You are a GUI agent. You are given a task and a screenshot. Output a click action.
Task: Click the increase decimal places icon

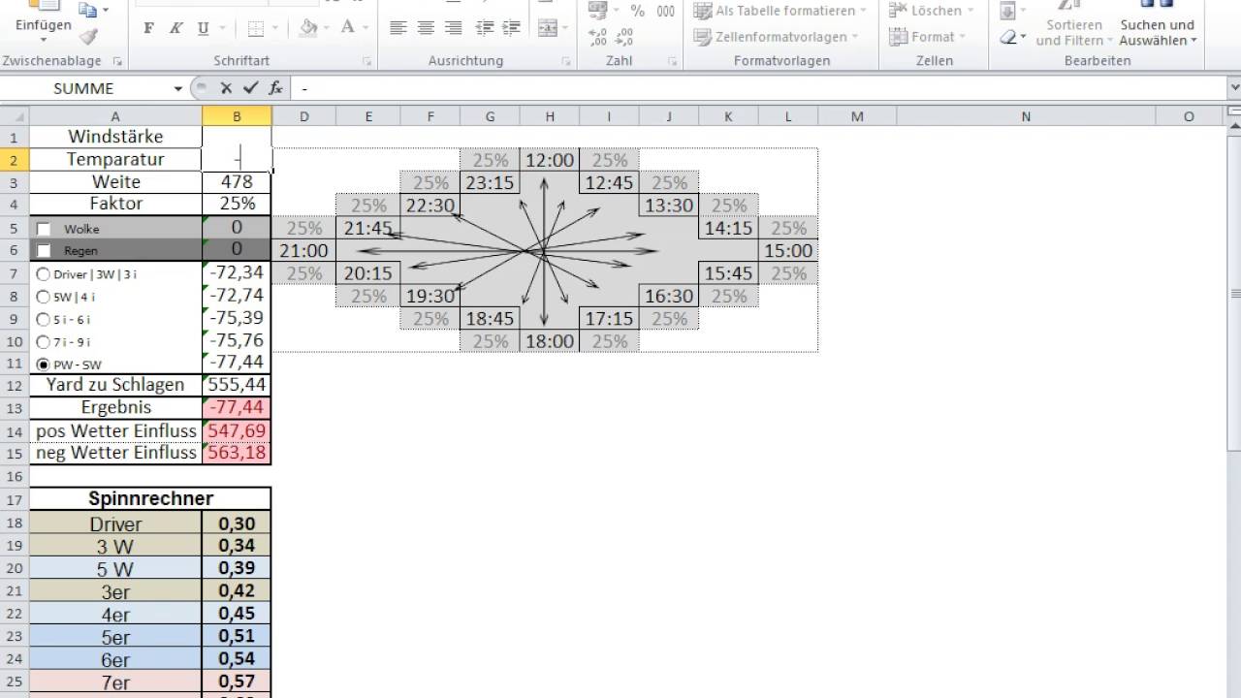pos(597,37)
